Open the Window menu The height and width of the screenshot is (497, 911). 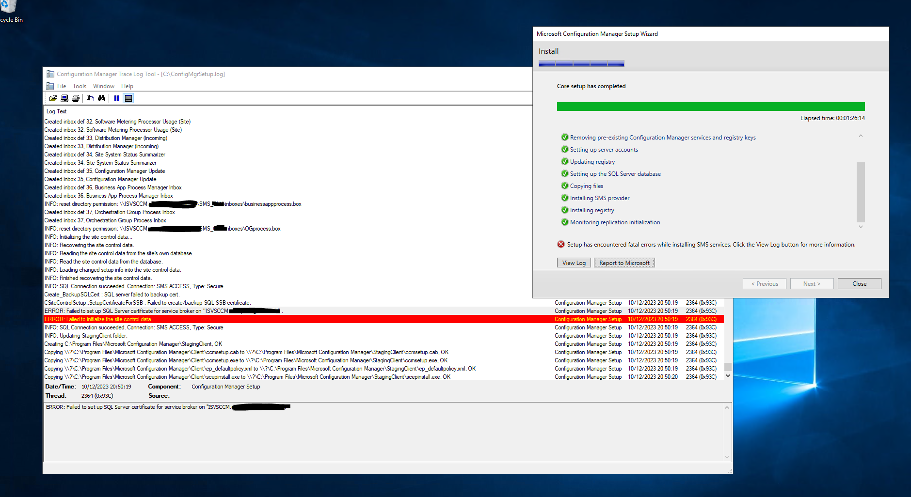[x=104, y=86]
